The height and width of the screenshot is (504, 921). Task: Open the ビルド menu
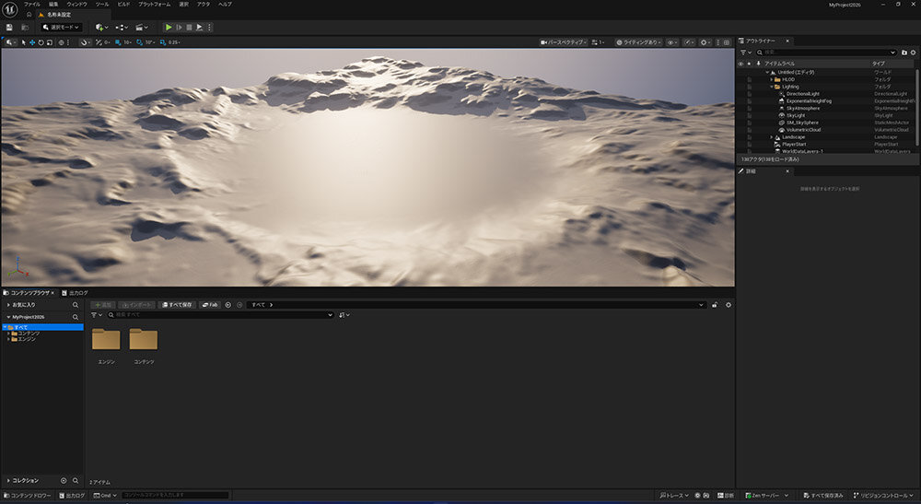coord(122,5)
